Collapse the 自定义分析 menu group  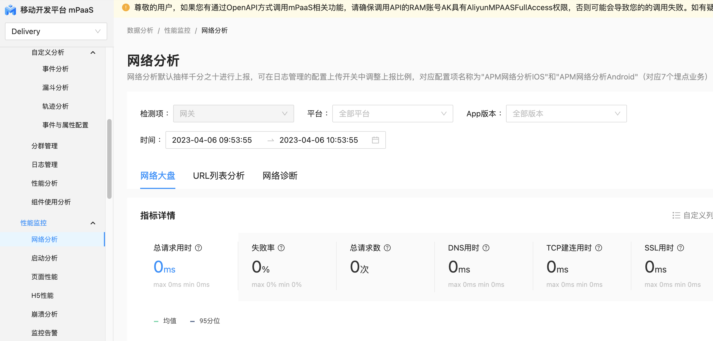(x=93, y=53)
